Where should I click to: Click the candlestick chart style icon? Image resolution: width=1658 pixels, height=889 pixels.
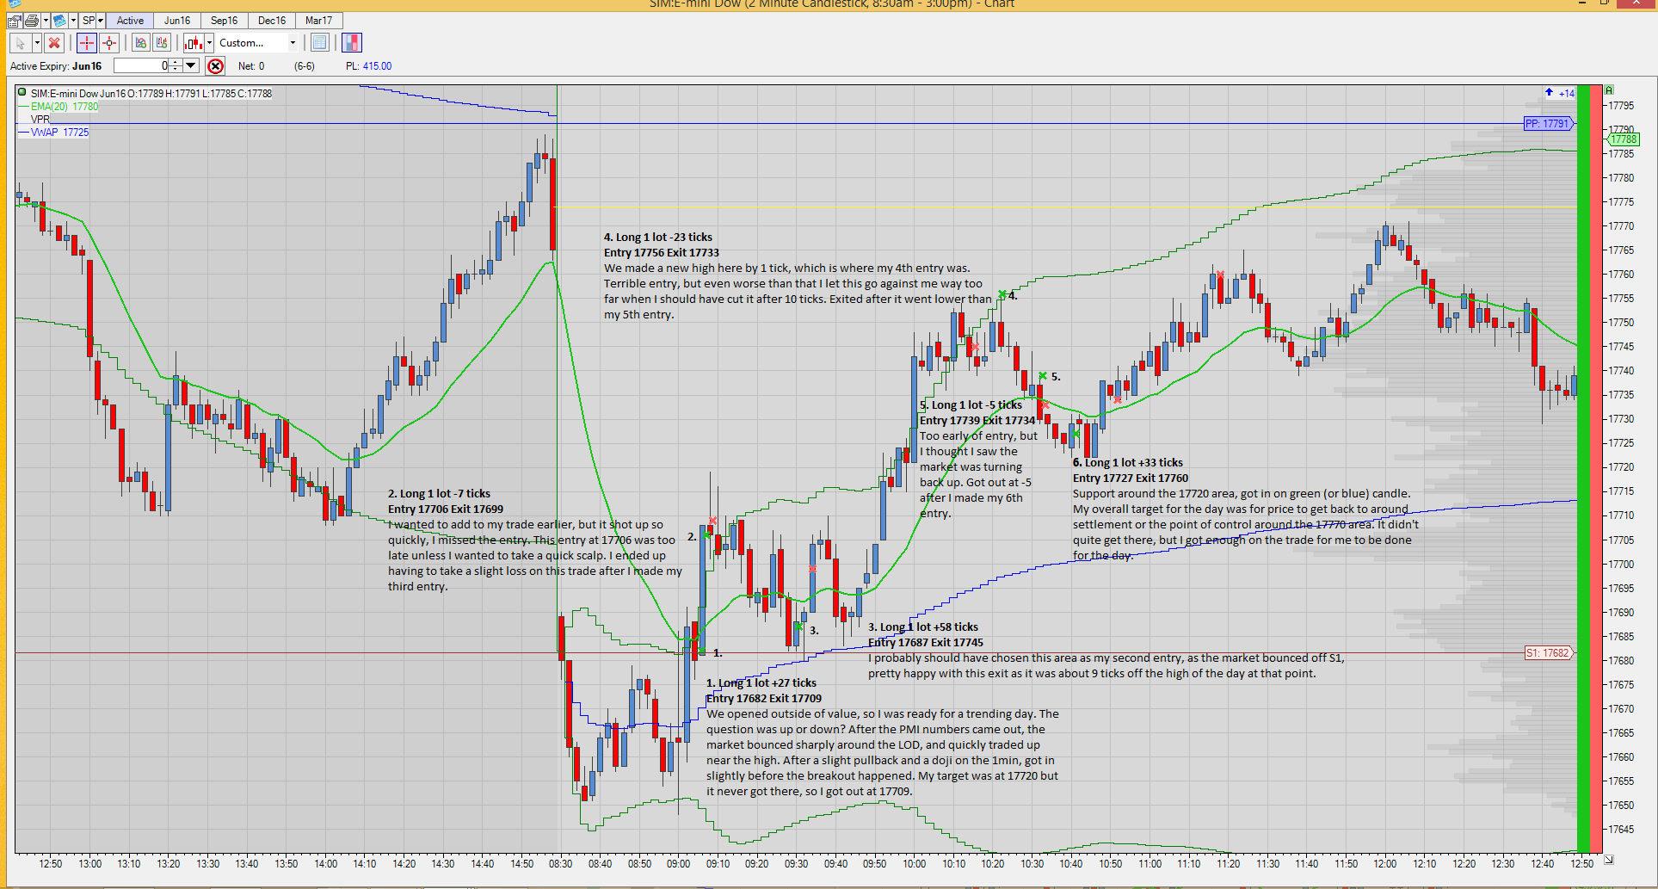194,43
